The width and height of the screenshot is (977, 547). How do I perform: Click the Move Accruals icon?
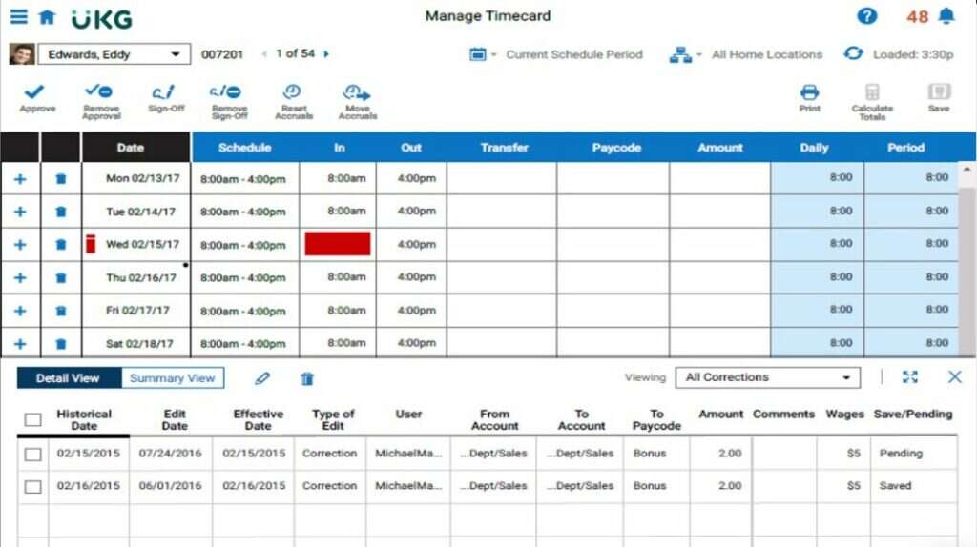point(357,93)
